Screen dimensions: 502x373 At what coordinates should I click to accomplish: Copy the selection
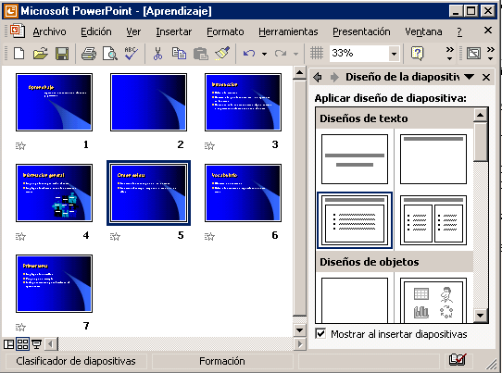click(x=179, y=53)
